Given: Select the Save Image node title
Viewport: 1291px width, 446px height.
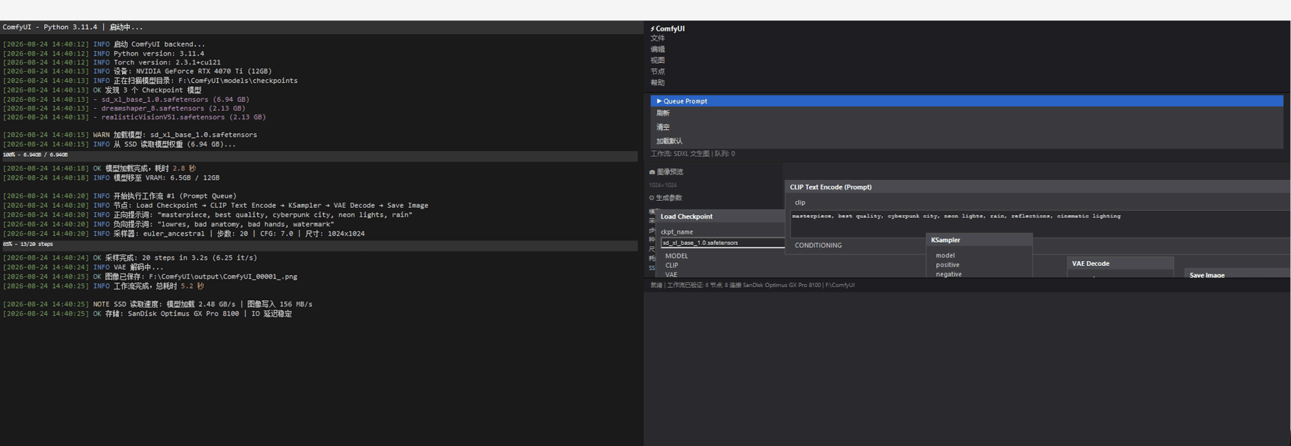Looking at the screenshot, I should (x=1206, y=275).
